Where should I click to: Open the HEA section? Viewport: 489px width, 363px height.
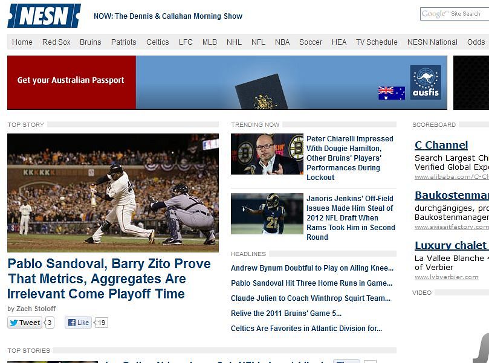pyautogui.click(x=339, y=42)
